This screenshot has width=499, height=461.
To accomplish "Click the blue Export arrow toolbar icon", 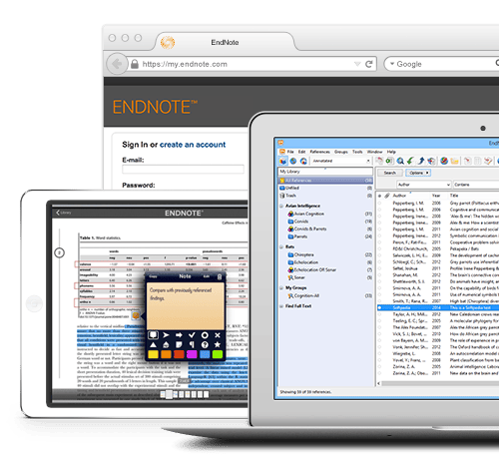I will (421, 161).
